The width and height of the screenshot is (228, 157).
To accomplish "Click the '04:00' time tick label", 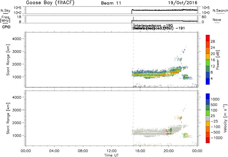I will 54,151.
